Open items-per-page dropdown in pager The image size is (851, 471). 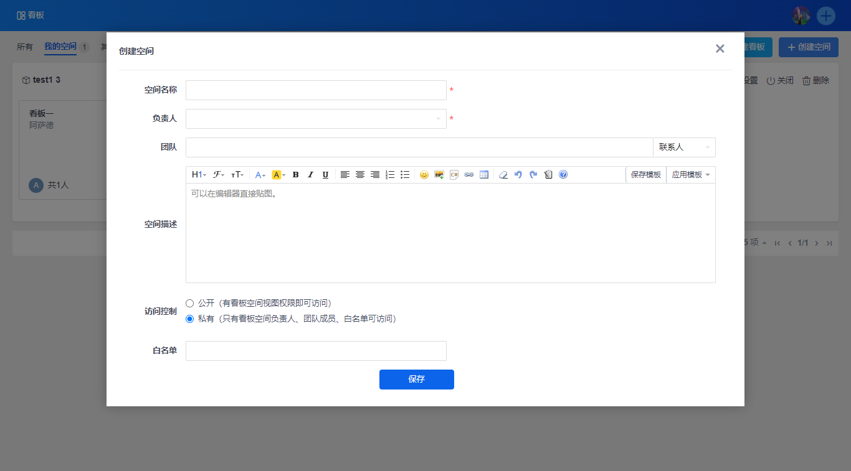point(756,243)
